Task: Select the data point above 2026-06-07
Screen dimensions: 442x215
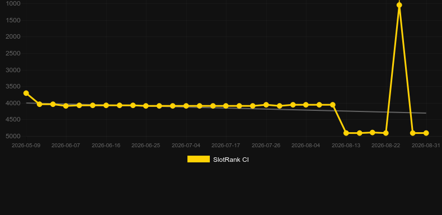Action: pos(66,106)
